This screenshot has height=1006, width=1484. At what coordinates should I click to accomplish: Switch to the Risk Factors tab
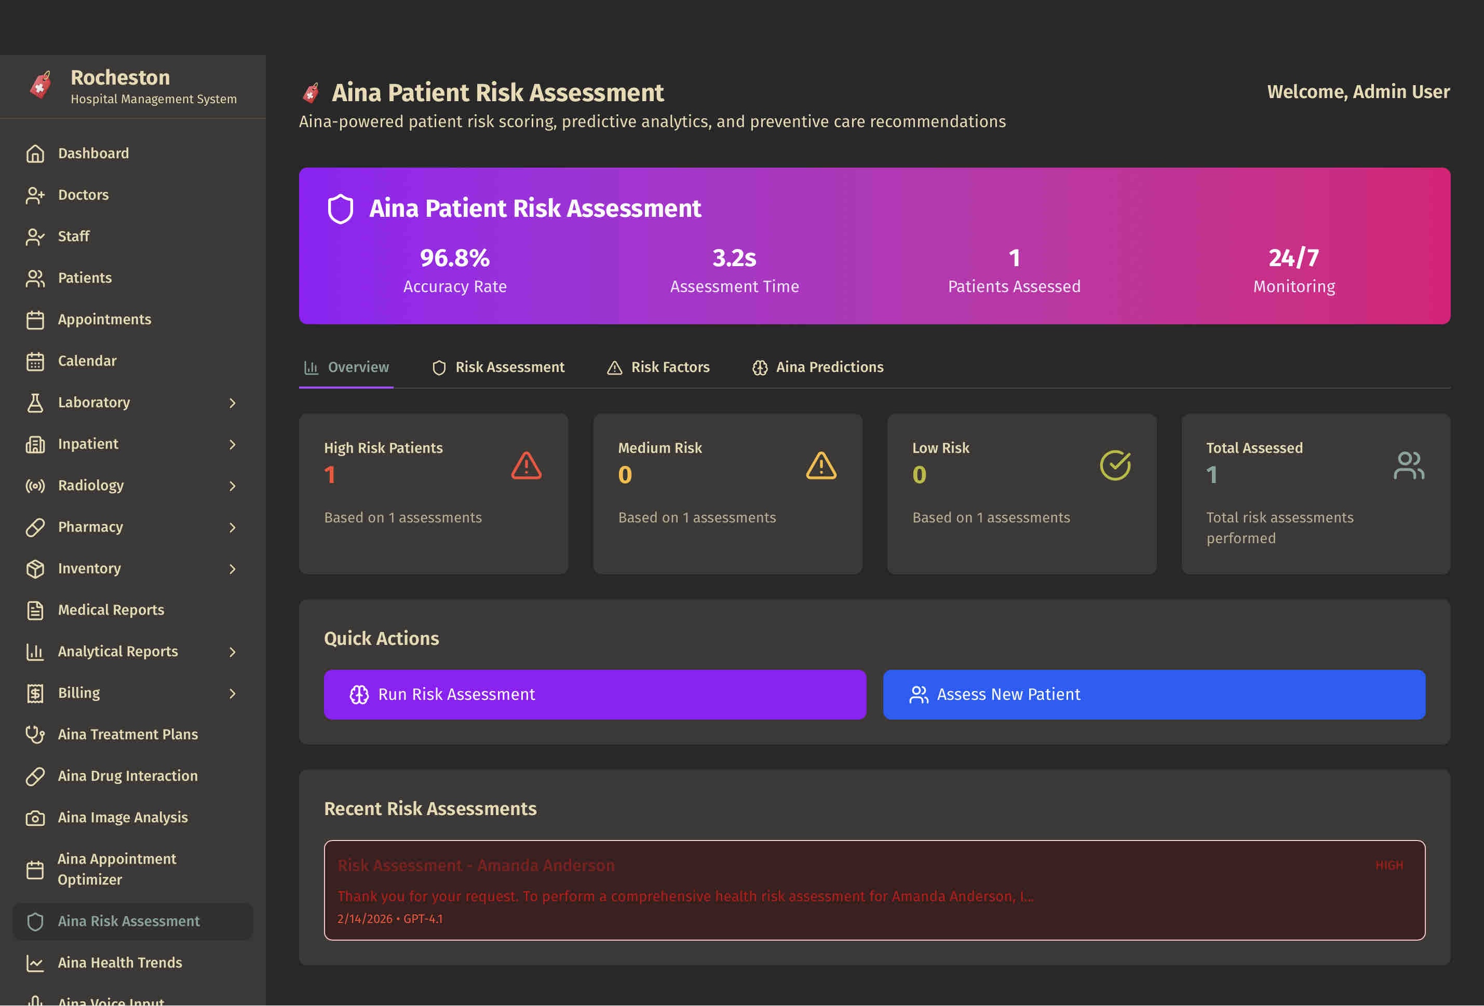coord(658,367)
